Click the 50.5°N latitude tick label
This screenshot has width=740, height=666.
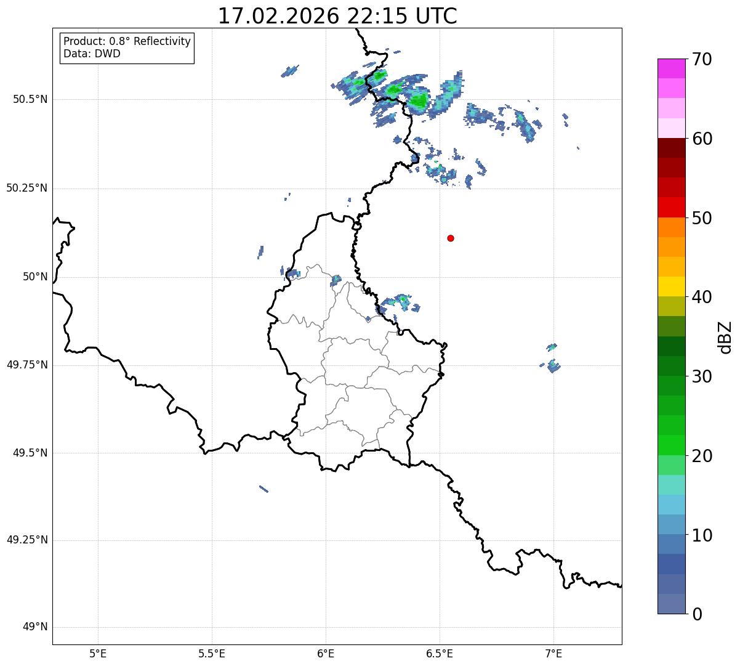pyautogui.click(x=30, y=99)
